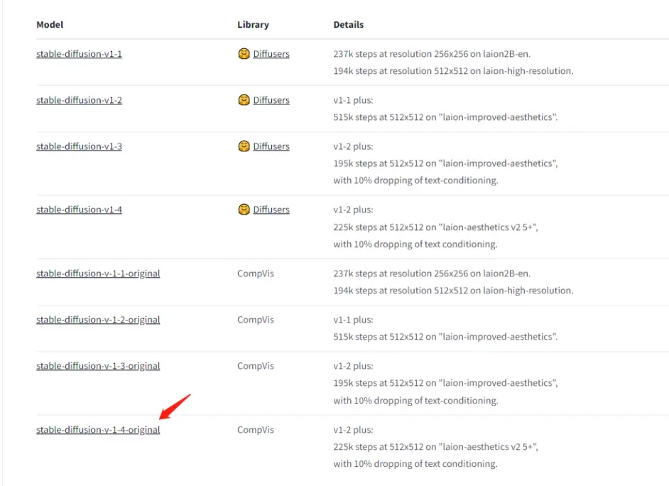Open the stable-diffusion-v1-1 model link

coord(79,54)
